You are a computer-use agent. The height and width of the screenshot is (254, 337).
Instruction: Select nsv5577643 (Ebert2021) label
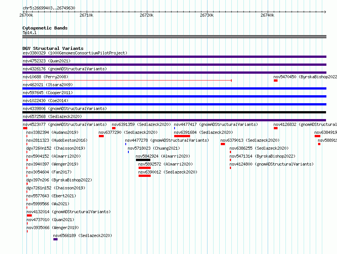coord(51,196)
